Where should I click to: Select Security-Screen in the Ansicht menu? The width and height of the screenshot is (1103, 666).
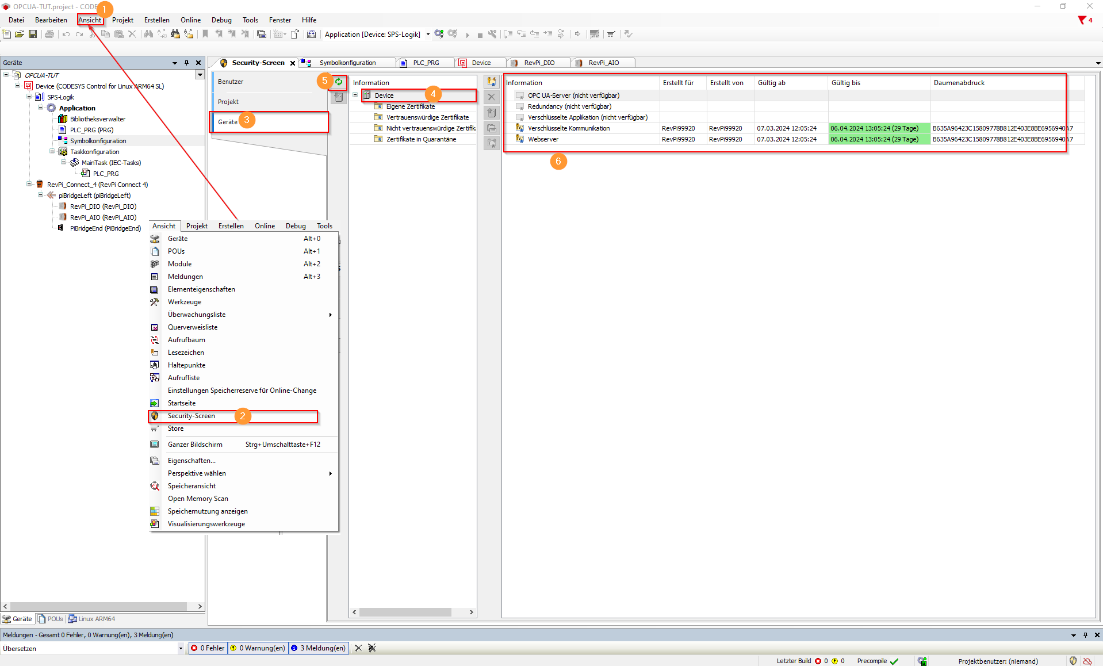coord(192,416)
